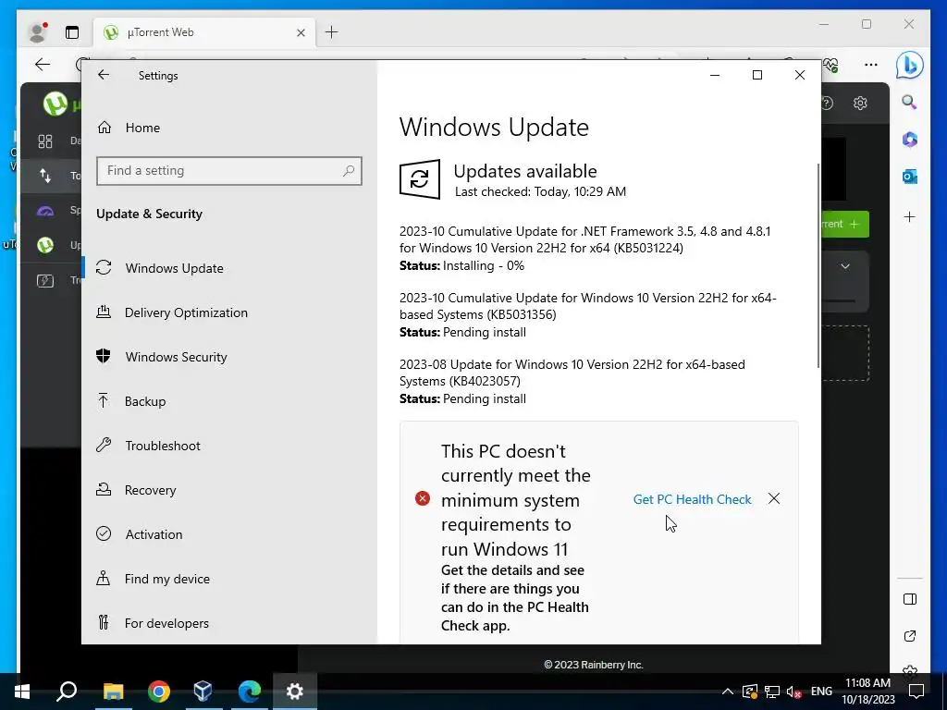The width and height of the screenshot is (947, 710).
Task: Click the muted volume tray icon
Action: coord(794,692)
